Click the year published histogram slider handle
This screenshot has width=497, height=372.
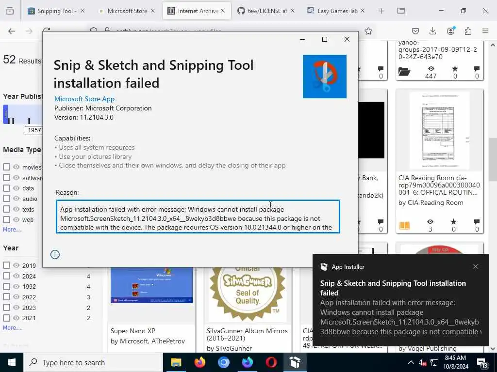pos(5,114)
